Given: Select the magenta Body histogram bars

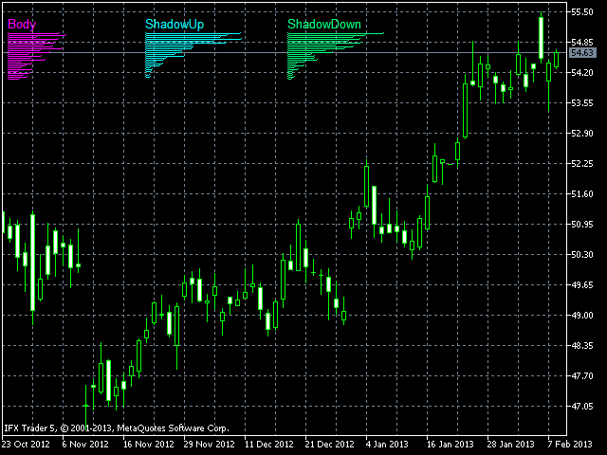Looking at the screenshot, I should pos(37,56).
